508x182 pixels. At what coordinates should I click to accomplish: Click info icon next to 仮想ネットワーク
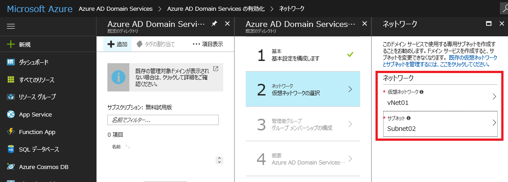coord(421,92)
